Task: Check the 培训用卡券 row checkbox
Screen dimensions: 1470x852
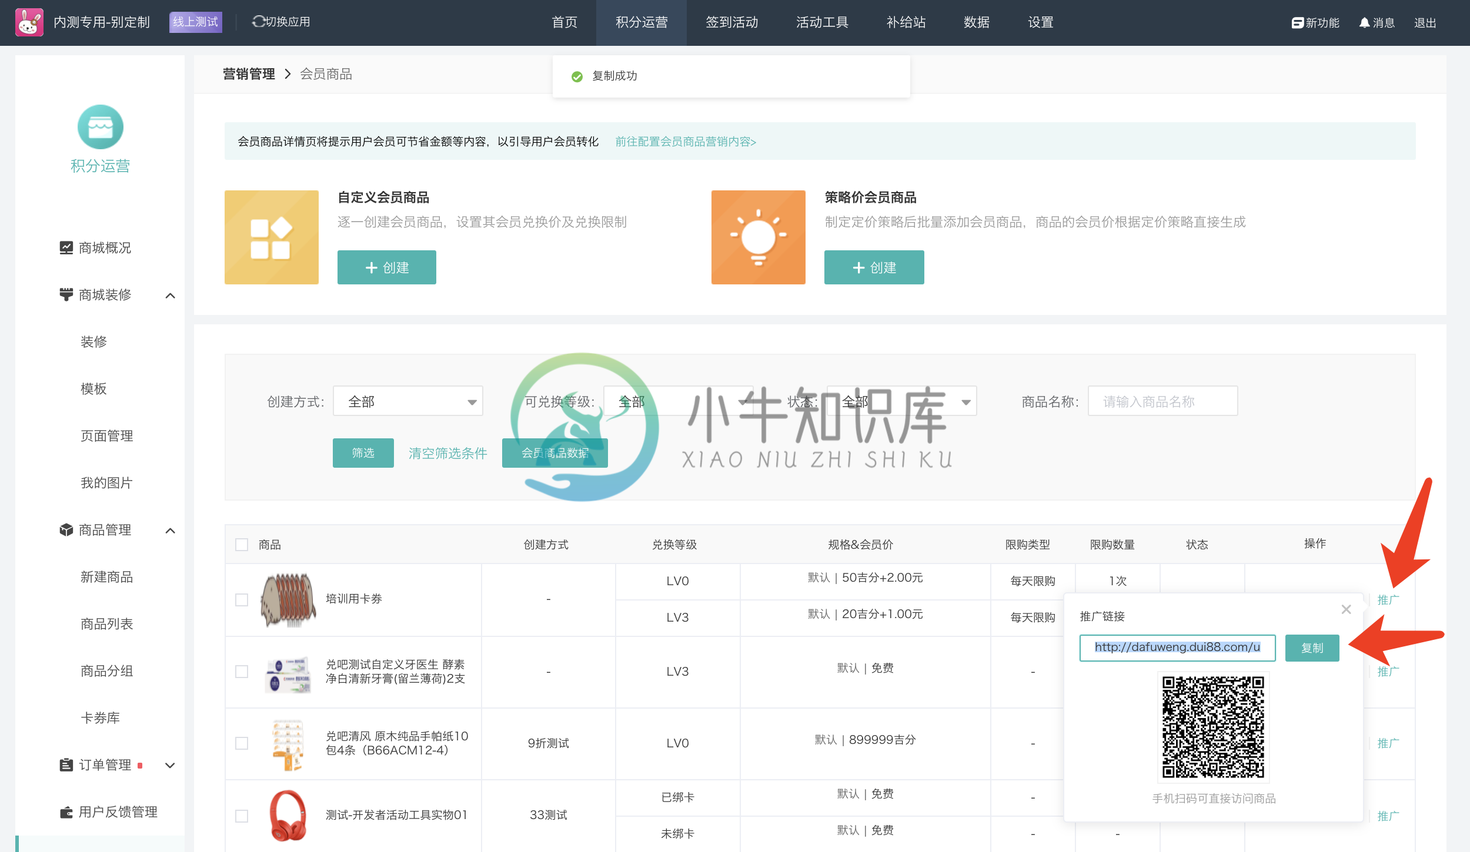Action: click(x=242, y=600)
